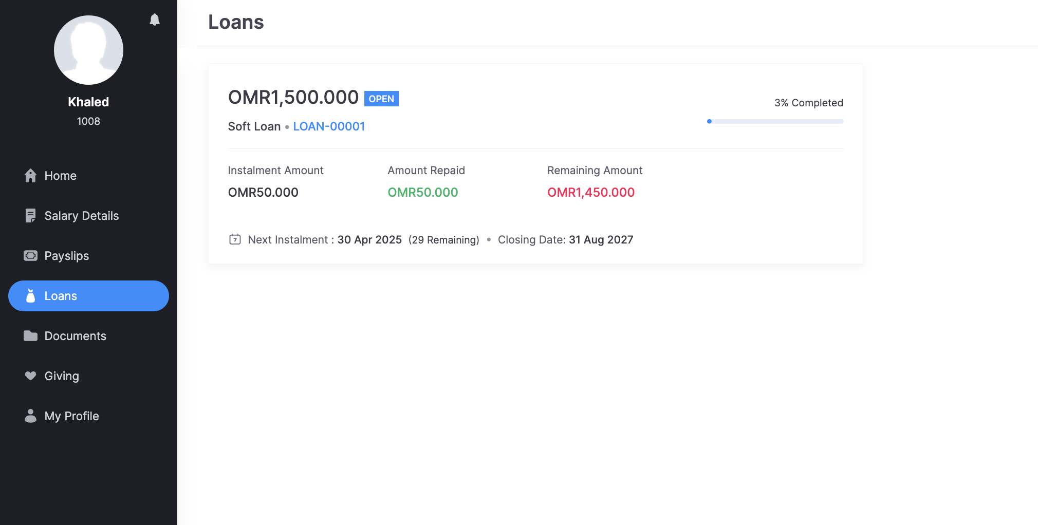Click the OMR1,500.000 loan amount heading

tap(293, 98)
